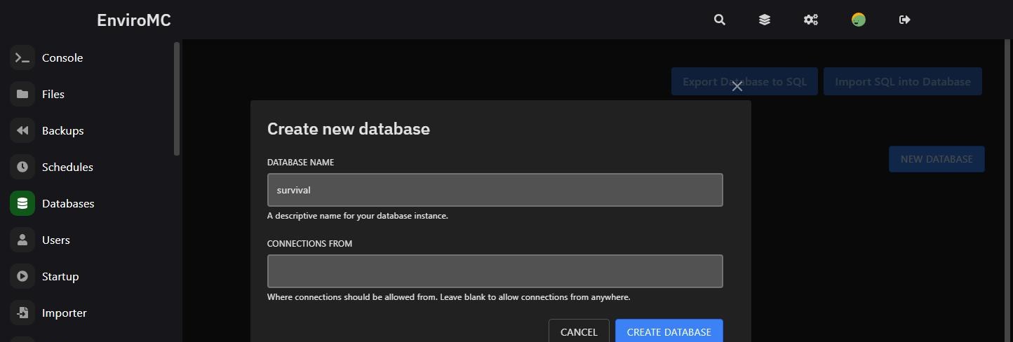1013x342 pixels.
Task: Click the Importer file-import icon
Action: (x=22, y=313)
